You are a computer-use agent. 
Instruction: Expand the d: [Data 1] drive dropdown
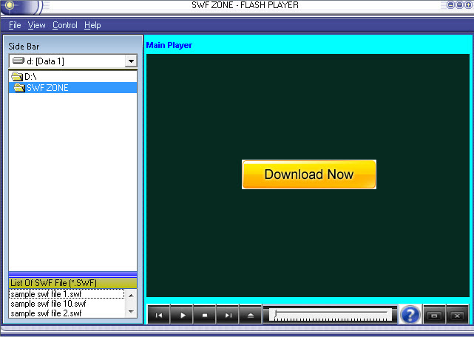tap(131, 61)
